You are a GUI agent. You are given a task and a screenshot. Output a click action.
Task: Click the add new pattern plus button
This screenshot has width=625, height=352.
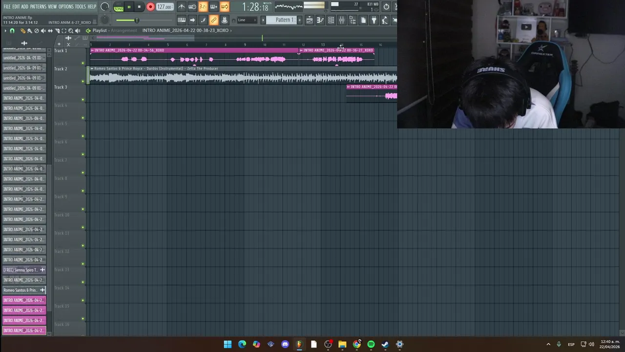(299, 20)
